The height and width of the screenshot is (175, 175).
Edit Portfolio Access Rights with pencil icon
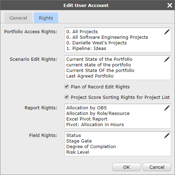pyautogui.click(x=167, y=32)
